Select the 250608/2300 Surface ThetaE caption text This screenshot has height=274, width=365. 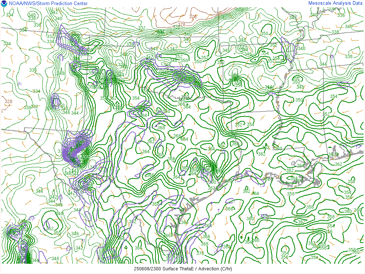tap(182, 269)
